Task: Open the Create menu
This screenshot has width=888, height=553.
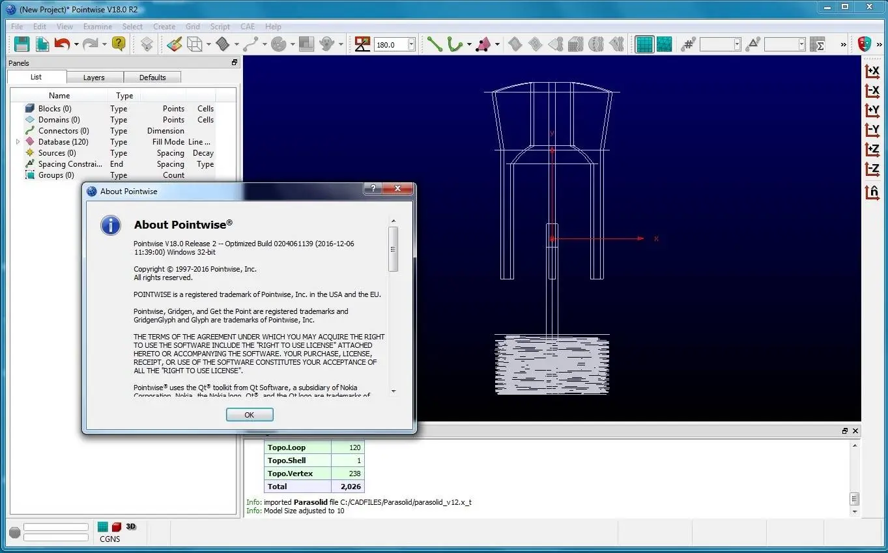Action: (164, 27)
